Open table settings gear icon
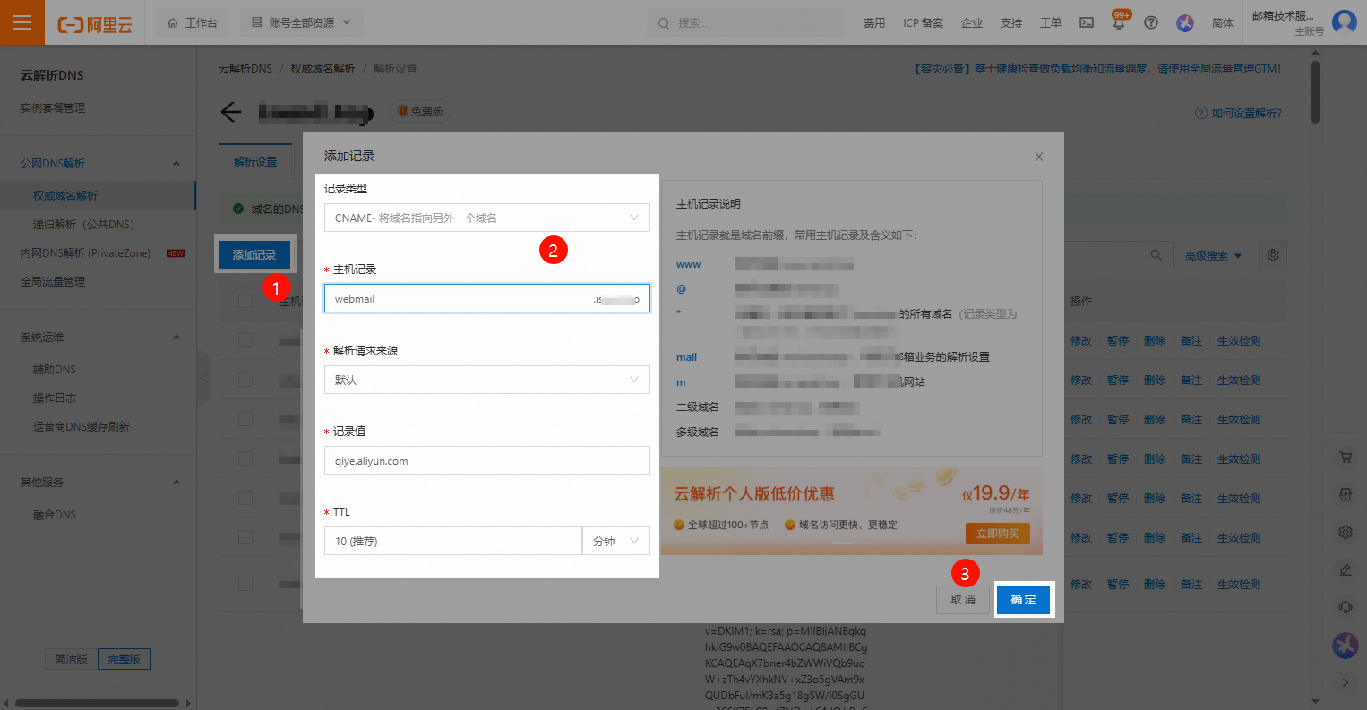 (x=1272, y=255)
